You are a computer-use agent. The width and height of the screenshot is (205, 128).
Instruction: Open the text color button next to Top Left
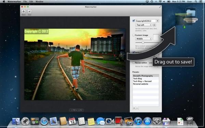pyautogui.click(x=154, y=25)
